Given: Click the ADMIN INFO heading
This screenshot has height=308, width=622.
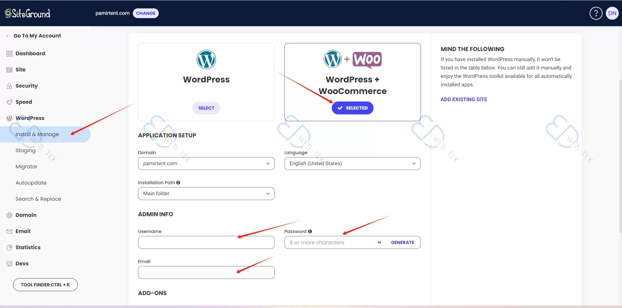Looking at the screenshot, I should pyautogui.click(x=155, y=214).
